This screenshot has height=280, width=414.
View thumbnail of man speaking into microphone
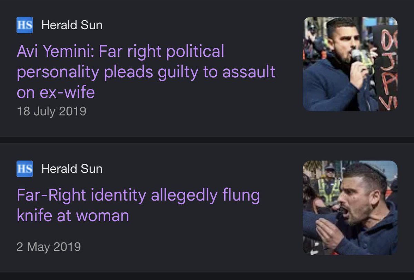coord(350,64)
